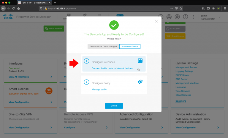Screen dimensions: 228x138
Task: Save page to Pocket icon
Action: pos(176,8)
